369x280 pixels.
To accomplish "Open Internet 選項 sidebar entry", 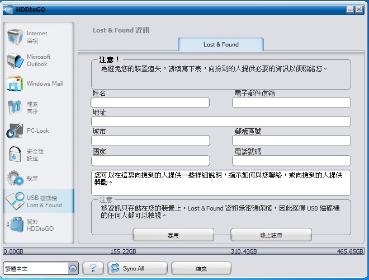I will point(37,37).
